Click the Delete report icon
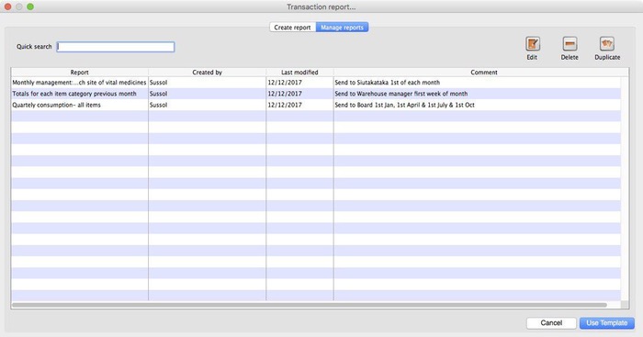This screenshot has width=643, height=337. 570,44
